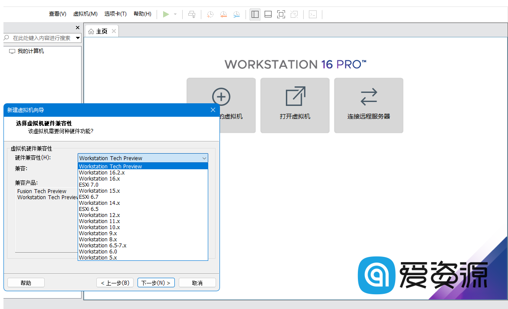
Task: Switch to the 主页 tab
Action: pyautogui.click(x=101, y=31)
